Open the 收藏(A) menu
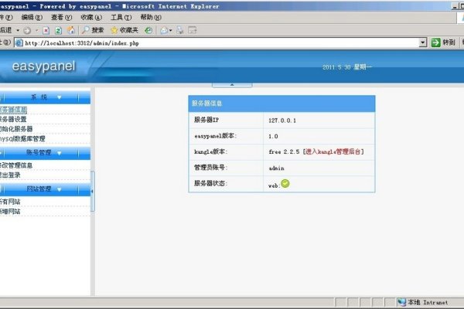Image resolution: width=464 pixels, height=309 pixels. [x=91, y=17]
